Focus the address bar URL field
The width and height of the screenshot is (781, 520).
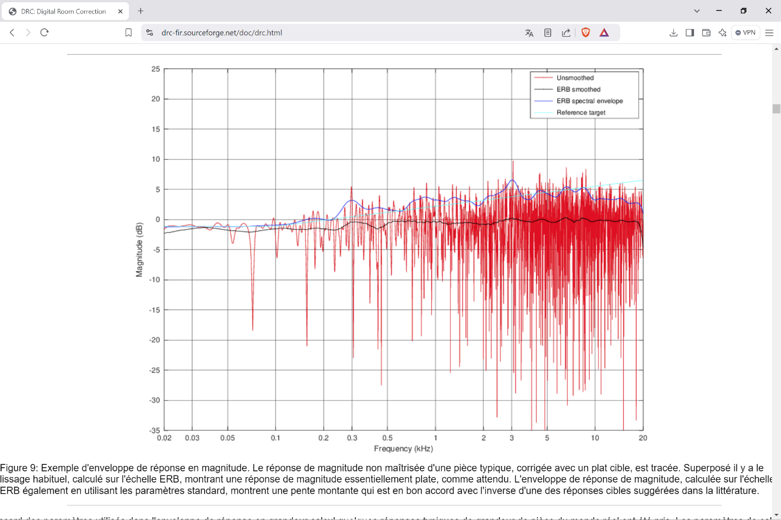(335, 33)
